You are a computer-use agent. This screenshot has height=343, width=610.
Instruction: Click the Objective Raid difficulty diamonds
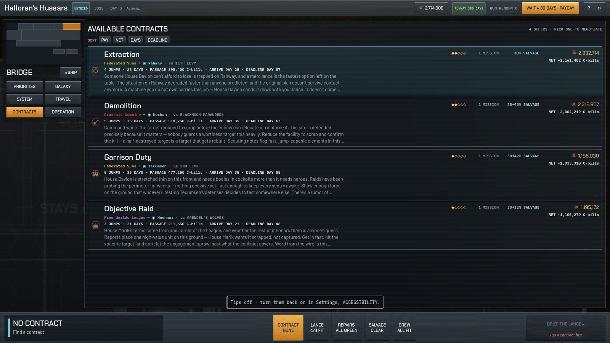459,208
